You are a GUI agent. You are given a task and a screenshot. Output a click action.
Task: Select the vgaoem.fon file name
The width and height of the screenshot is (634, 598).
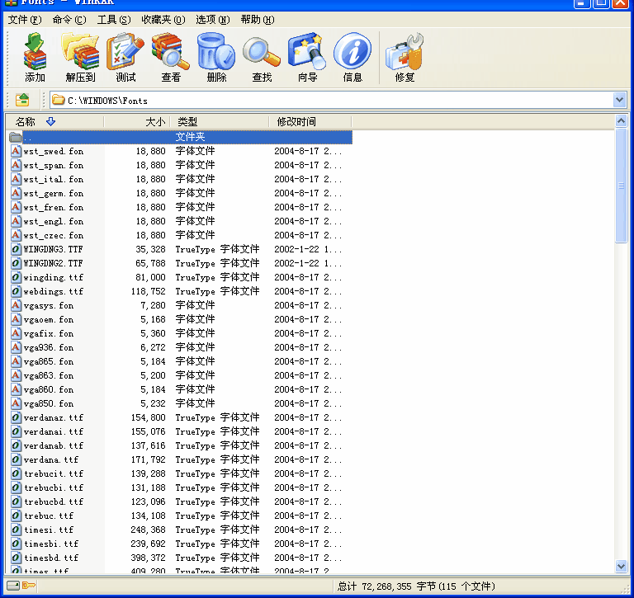point(49,319)
